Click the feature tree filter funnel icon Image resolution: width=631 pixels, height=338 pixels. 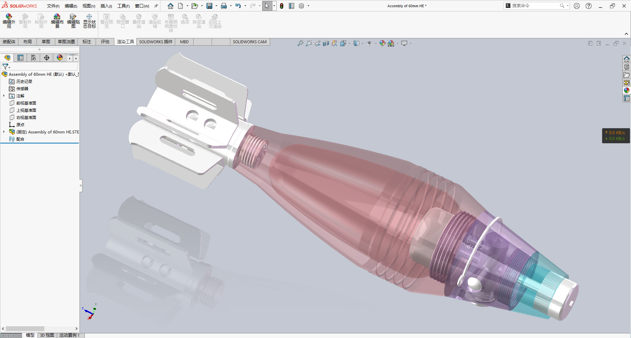click(6, 67)
